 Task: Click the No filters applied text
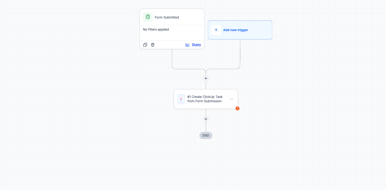coord(156,30)
